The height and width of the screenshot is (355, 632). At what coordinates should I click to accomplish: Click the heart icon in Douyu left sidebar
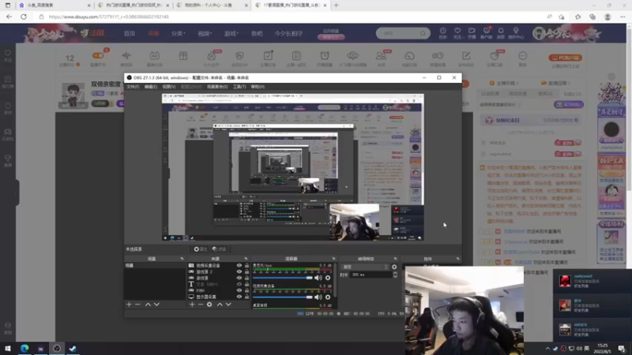8,54
